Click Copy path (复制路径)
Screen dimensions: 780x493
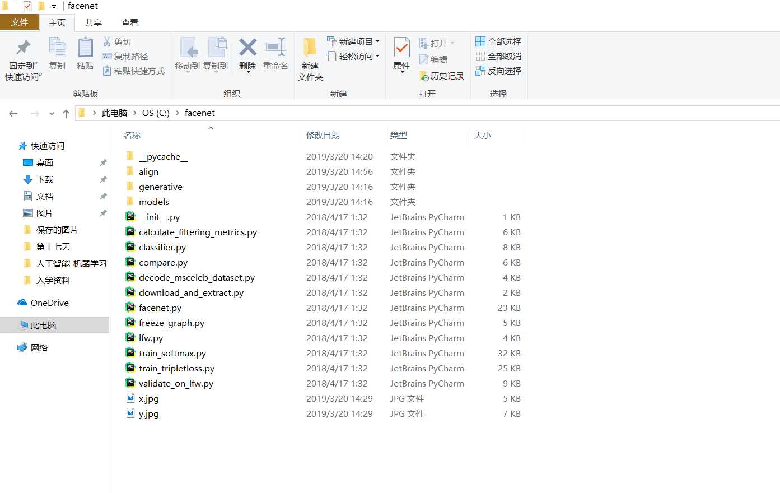pos(125,56)
